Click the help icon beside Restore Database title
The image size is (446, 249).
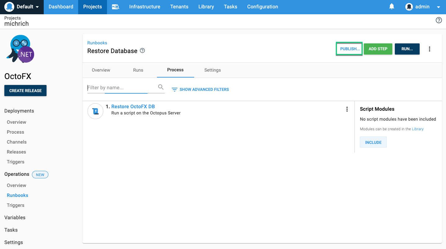coord(142,51)
